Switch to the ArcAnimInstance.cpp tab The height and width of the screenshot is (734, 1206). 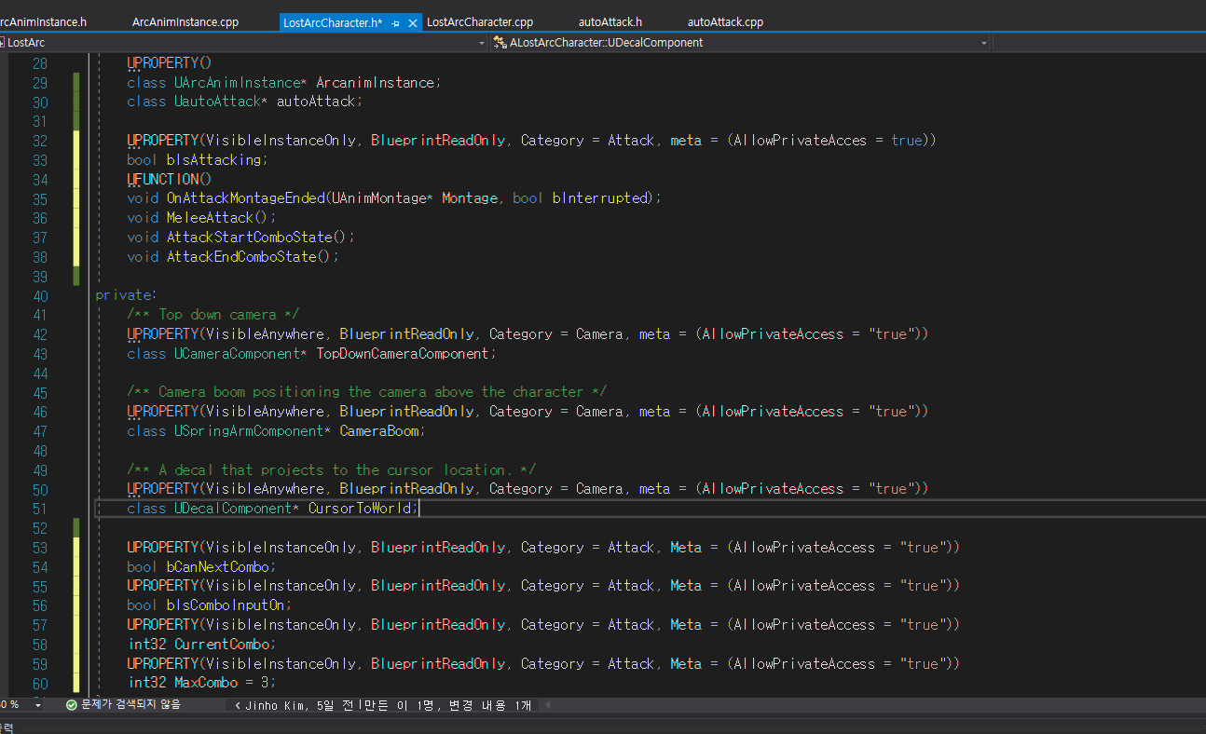click(185, 21)
